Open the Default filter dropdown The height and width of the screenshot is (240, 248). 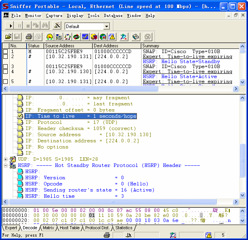(x=106, y=26)
